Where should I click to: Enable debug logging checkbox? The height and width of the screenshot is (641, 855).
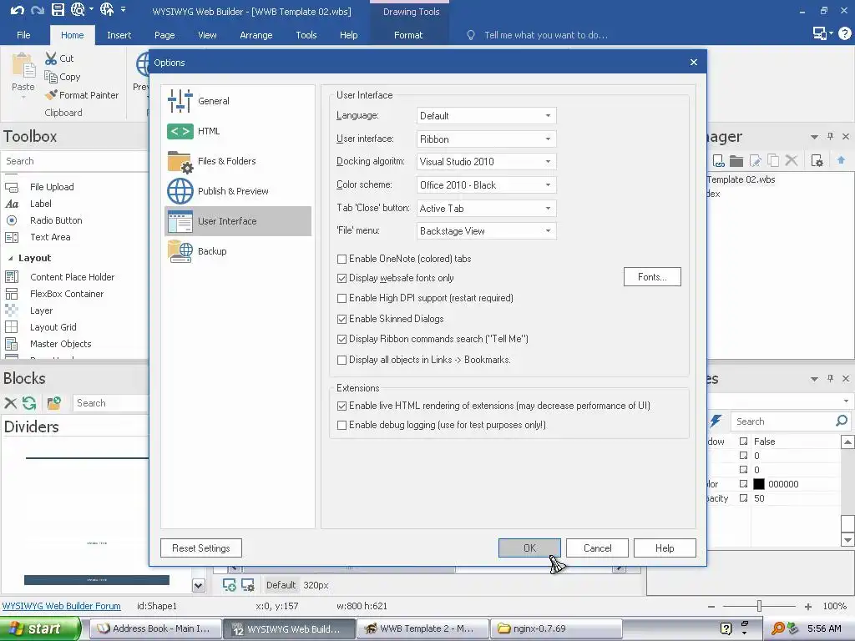341,425
